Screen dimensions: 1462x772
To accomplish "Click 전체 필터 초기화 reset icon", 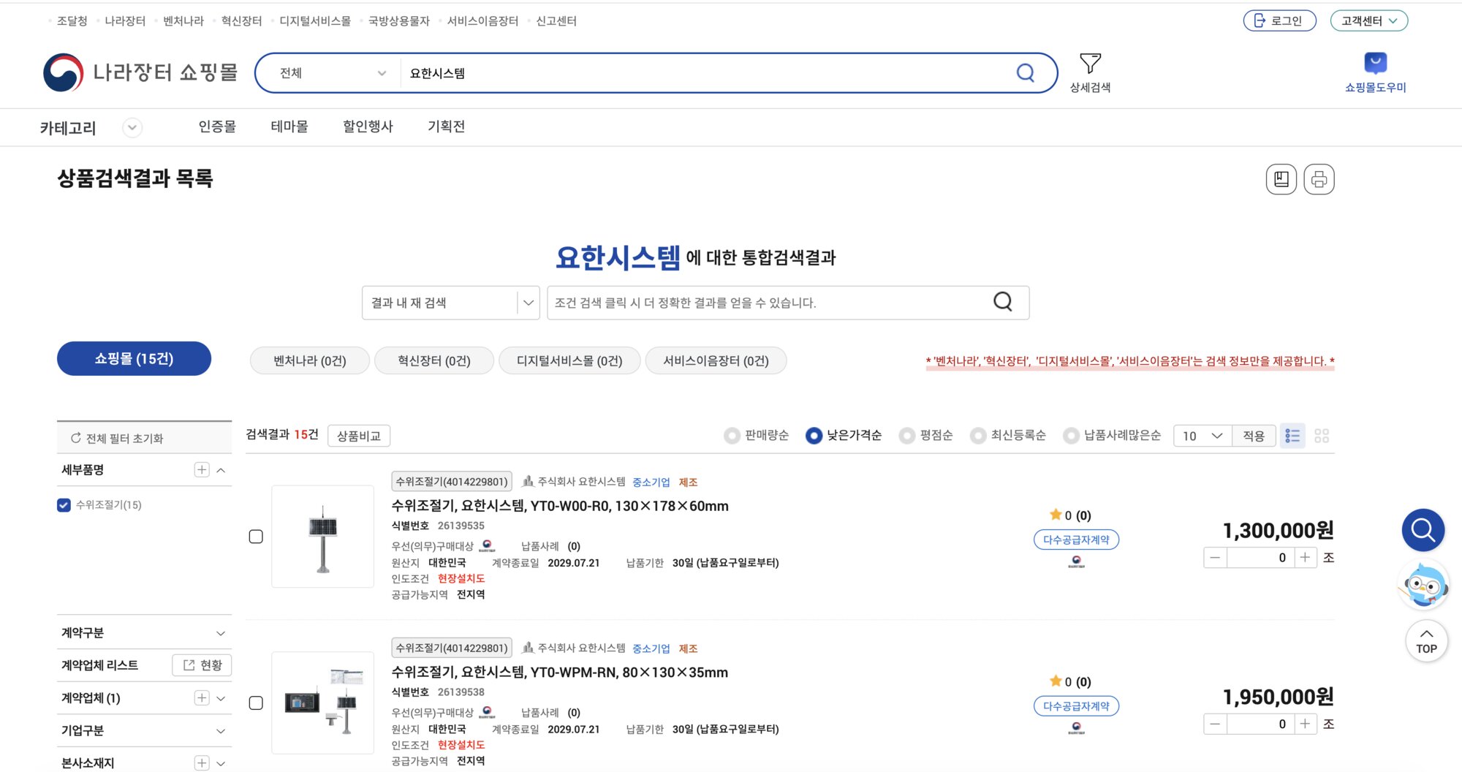I will point(75,438).
